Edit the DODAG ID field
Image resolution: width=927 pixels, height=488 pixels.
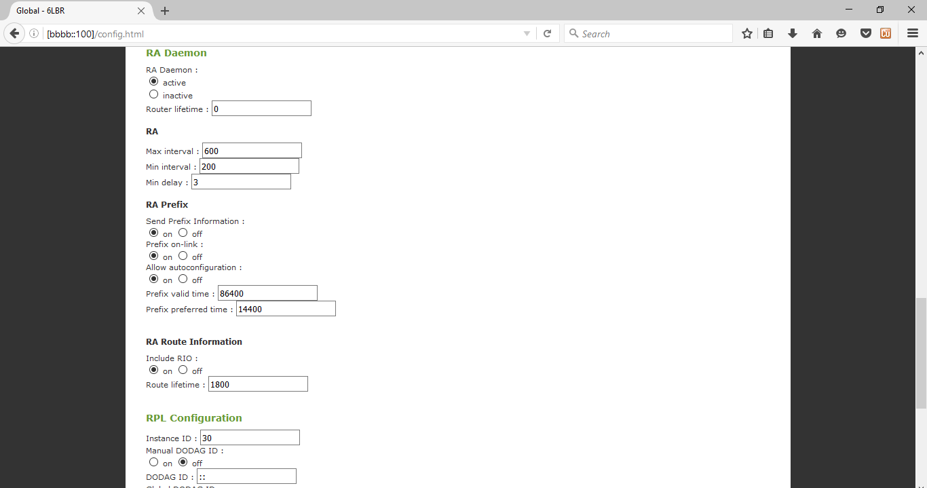[x=246, y=476]
